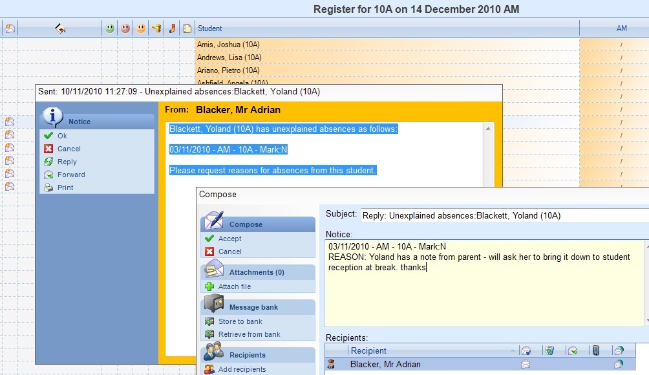The width and height of the screenshot is (649, 375).
Task: Click the pointing hand column icon
Action: click(156, 28)
